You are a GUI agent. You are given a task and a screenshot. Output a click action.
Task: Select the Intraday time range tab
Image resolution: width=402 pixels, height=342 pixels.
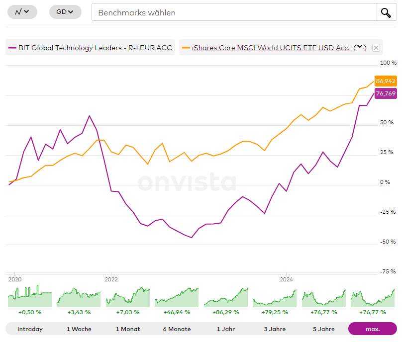(30, 329)
